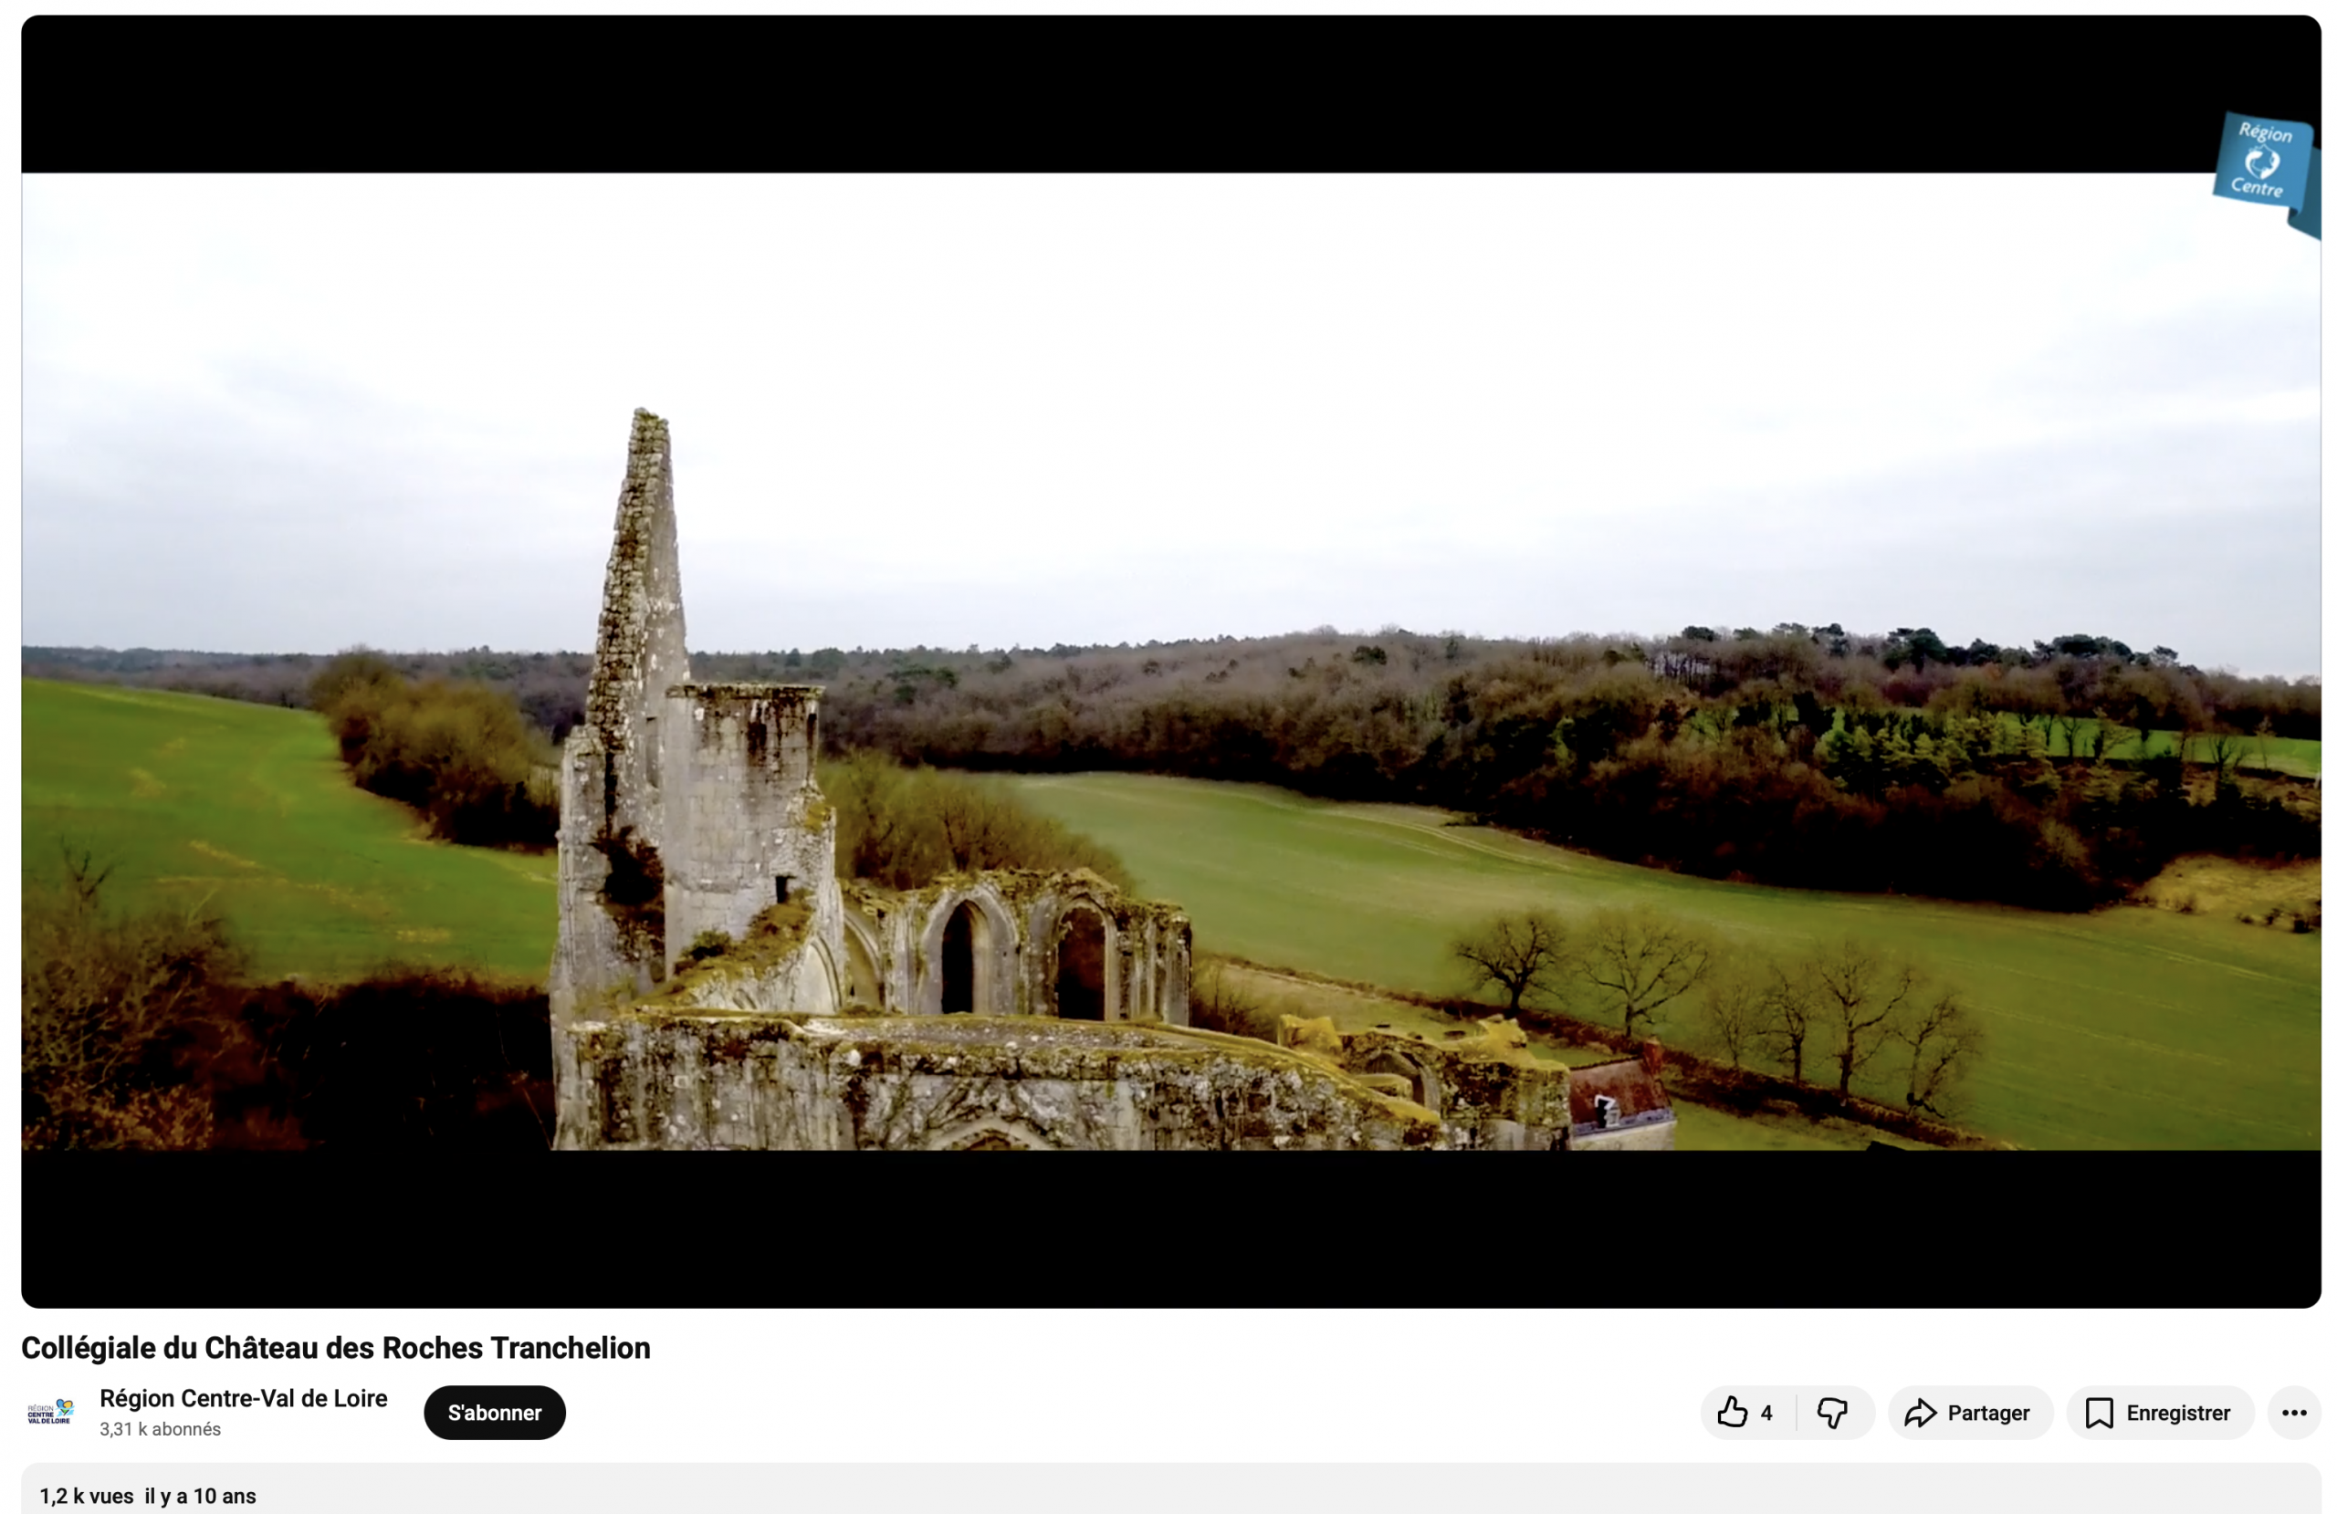This screenshot has width=2337, height=1514.
Task: Click the Enregistrer button label
Action: pos(2177,1412)
